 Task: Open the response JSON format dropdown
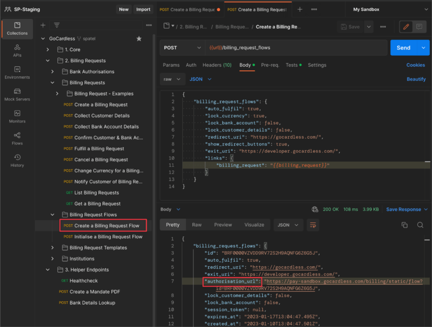tap(288, 225)
